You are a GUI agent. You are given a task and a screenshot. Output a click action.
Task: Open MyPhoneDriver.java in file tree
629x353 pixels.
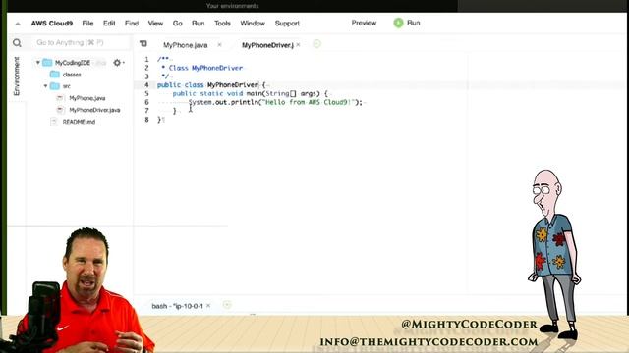(x=94, y=110)
